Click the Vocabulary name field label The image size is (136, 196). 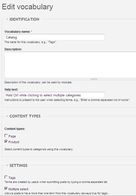click(x=17, y=32)
